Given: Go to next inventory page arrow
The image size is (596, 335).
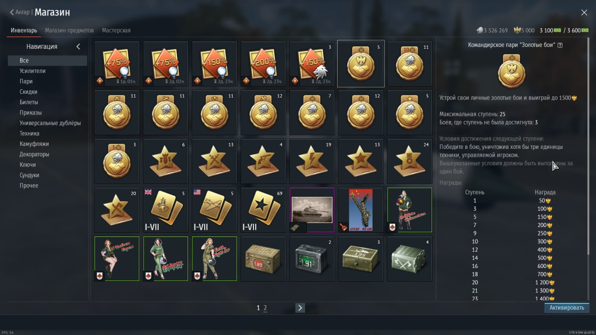Looking at the screenshot, I should (300, 308).
